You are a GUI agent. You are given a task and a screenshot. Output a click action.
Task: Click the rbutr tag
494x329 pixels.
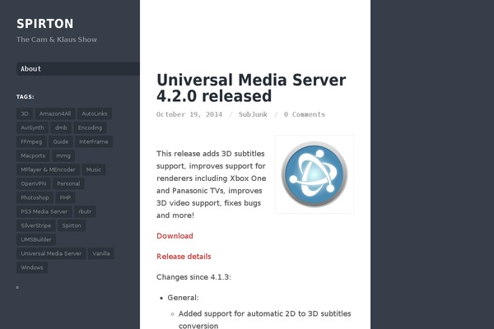pos(85,211)
